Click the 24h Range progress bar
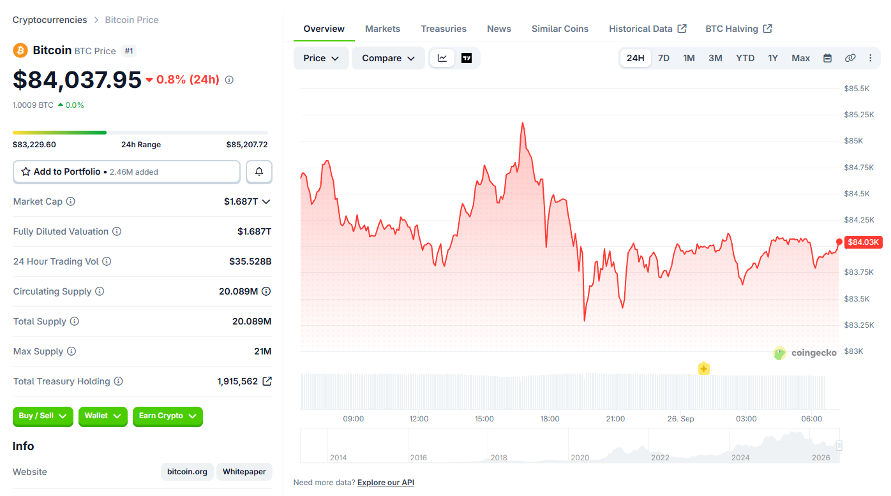891x496 pixels. pos(140,133)
